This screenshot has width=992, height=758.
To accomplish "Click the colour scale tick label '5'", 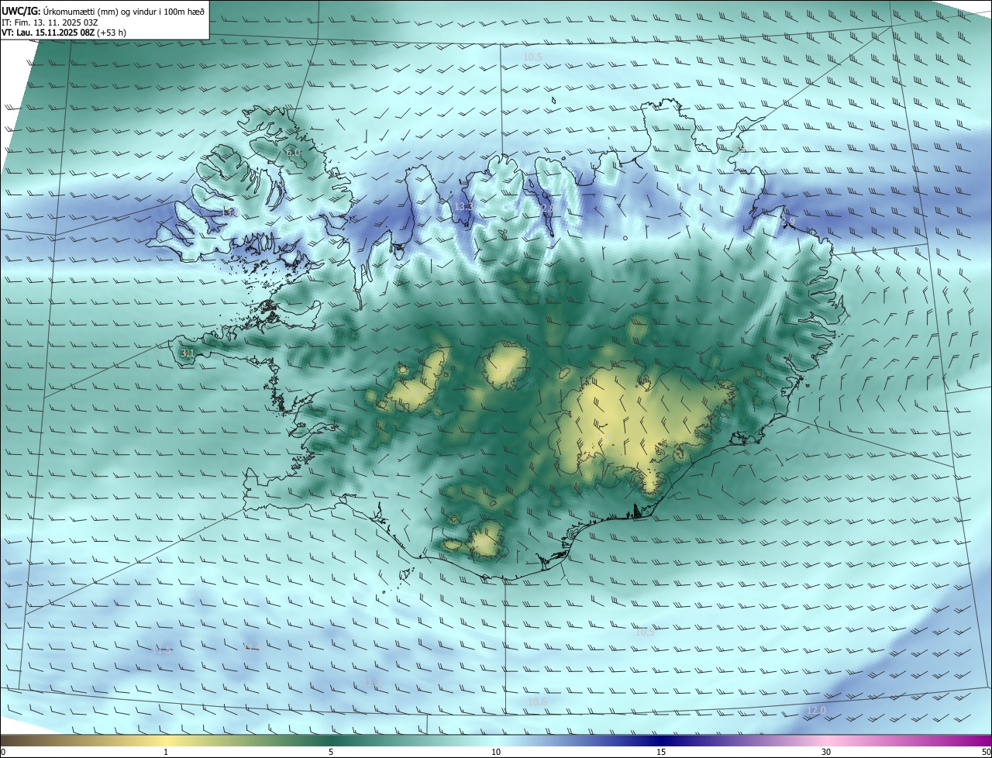I will pyautogui.click(x=331, y=752).
